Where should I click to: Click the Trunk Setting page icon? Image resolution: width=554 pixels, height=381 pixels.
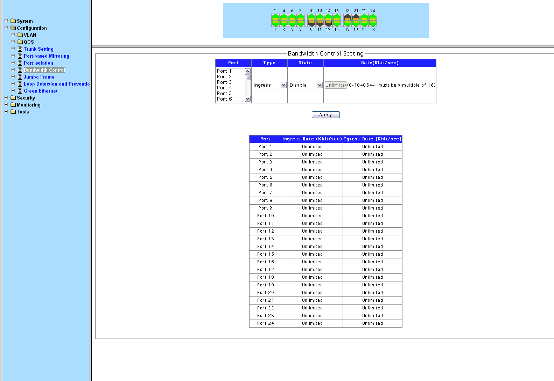pos(20,49)
